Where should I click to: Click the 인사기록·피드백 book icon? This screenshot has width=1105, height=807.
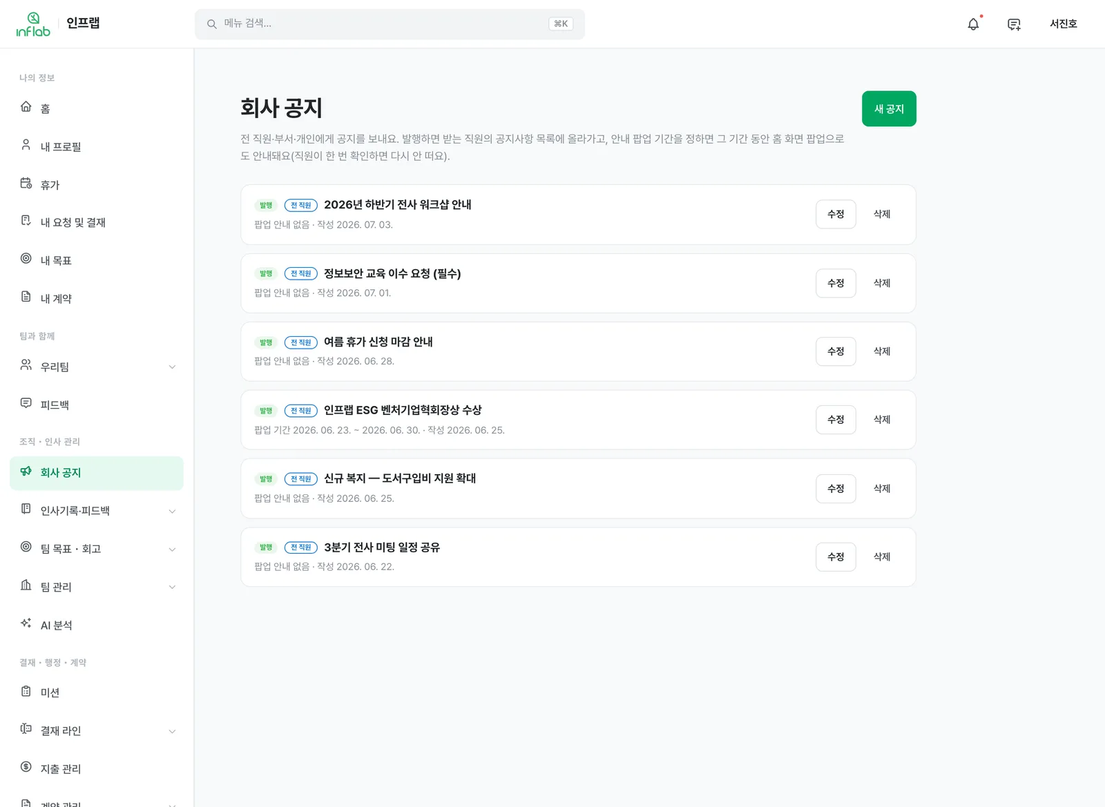[26, 509]
